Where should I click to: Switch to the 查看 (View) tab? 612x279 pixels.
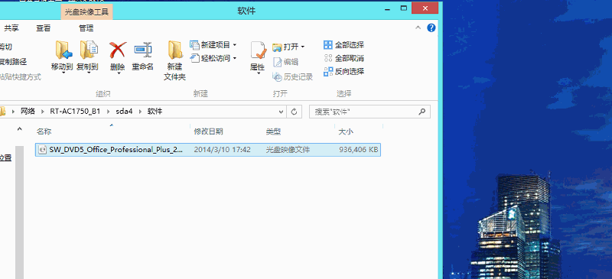pos(44,28)
